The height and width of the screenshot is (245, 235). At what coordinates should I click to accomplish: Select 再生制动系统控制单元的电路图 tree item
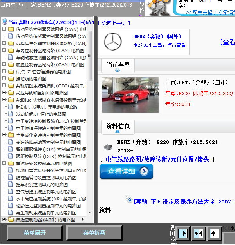point(46,213)
